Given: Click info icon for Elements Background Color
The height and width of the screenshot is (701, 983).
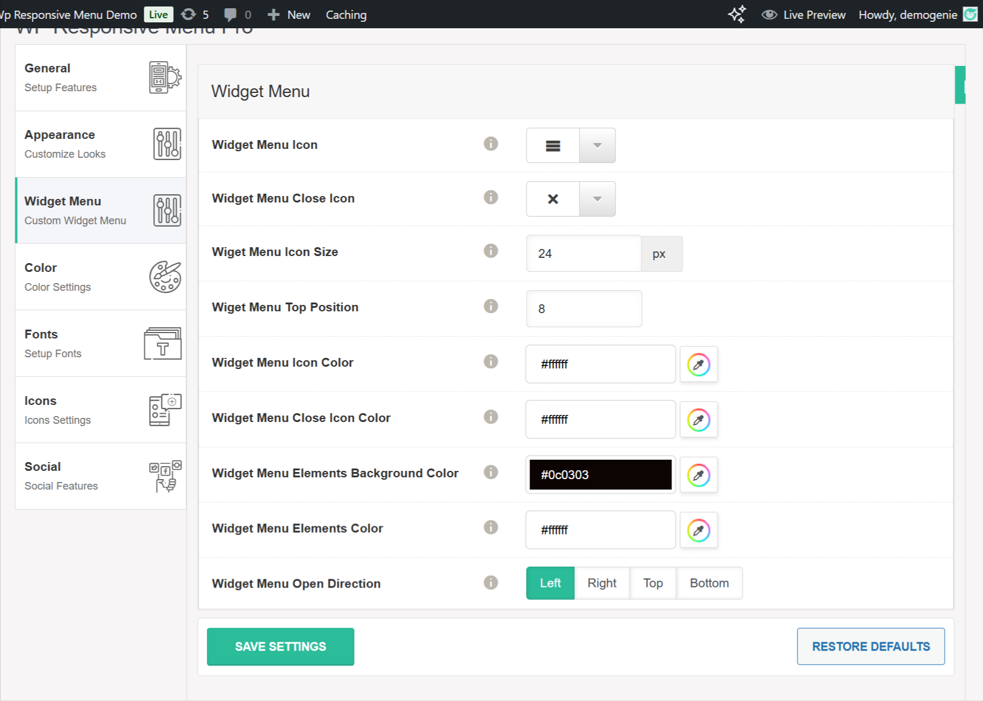Looking at the screenshot, I should (x=491, y=472).
